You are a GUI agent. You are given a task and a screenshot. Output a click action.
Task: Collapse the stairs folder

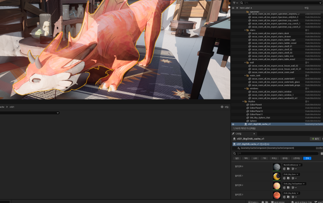click(x=245, y=30)
